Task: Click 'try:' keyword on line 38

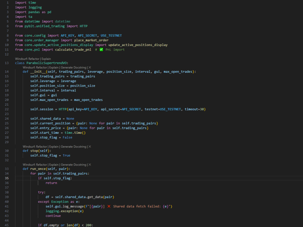Action: pos(42,192)
